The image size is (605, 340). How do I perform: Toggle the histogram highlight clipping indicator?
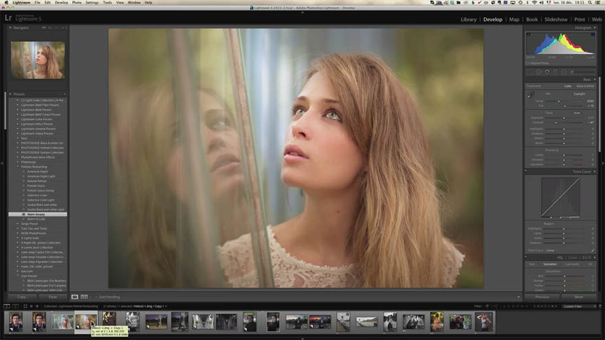tap(593, 35)
